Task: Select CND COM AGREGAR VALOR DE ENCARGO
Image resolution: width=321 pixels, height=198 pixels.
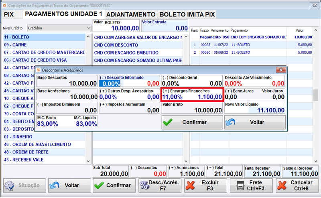Action: point(138,37)
